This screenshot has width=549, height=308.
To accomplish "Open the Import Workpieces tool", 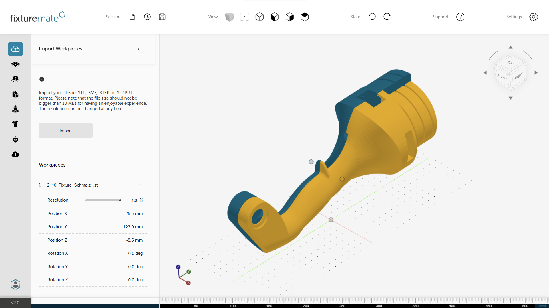I will (x=15, y=49).
